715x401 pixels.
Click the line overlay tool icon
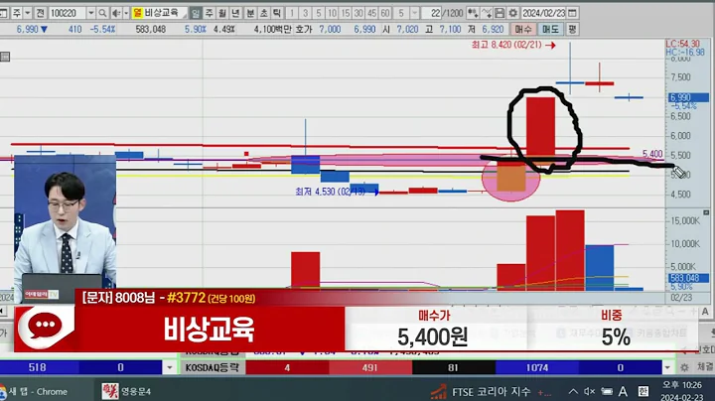487,13
